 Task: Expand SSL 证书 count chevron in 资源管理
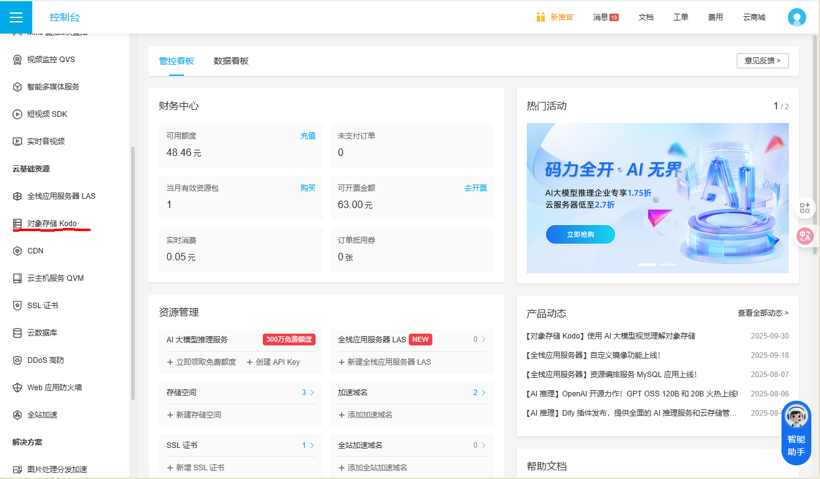coord(312,445)
